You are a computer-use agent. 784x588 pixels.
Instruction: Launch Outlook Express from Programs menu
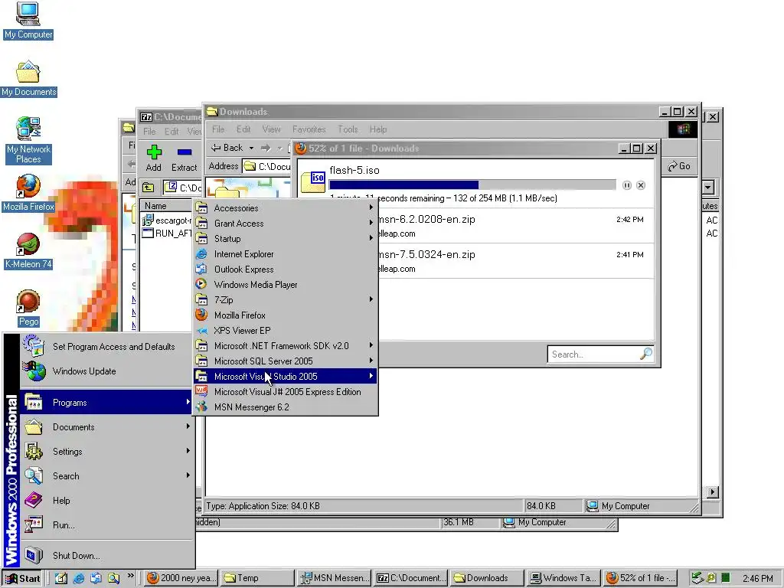(x=285, y=269)
